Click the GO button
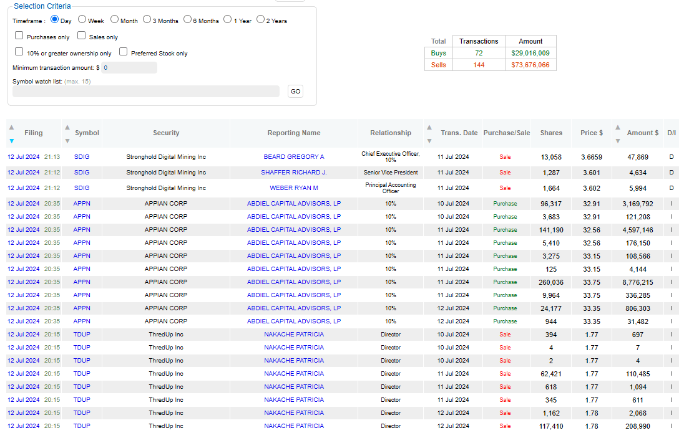 point(295,90)
